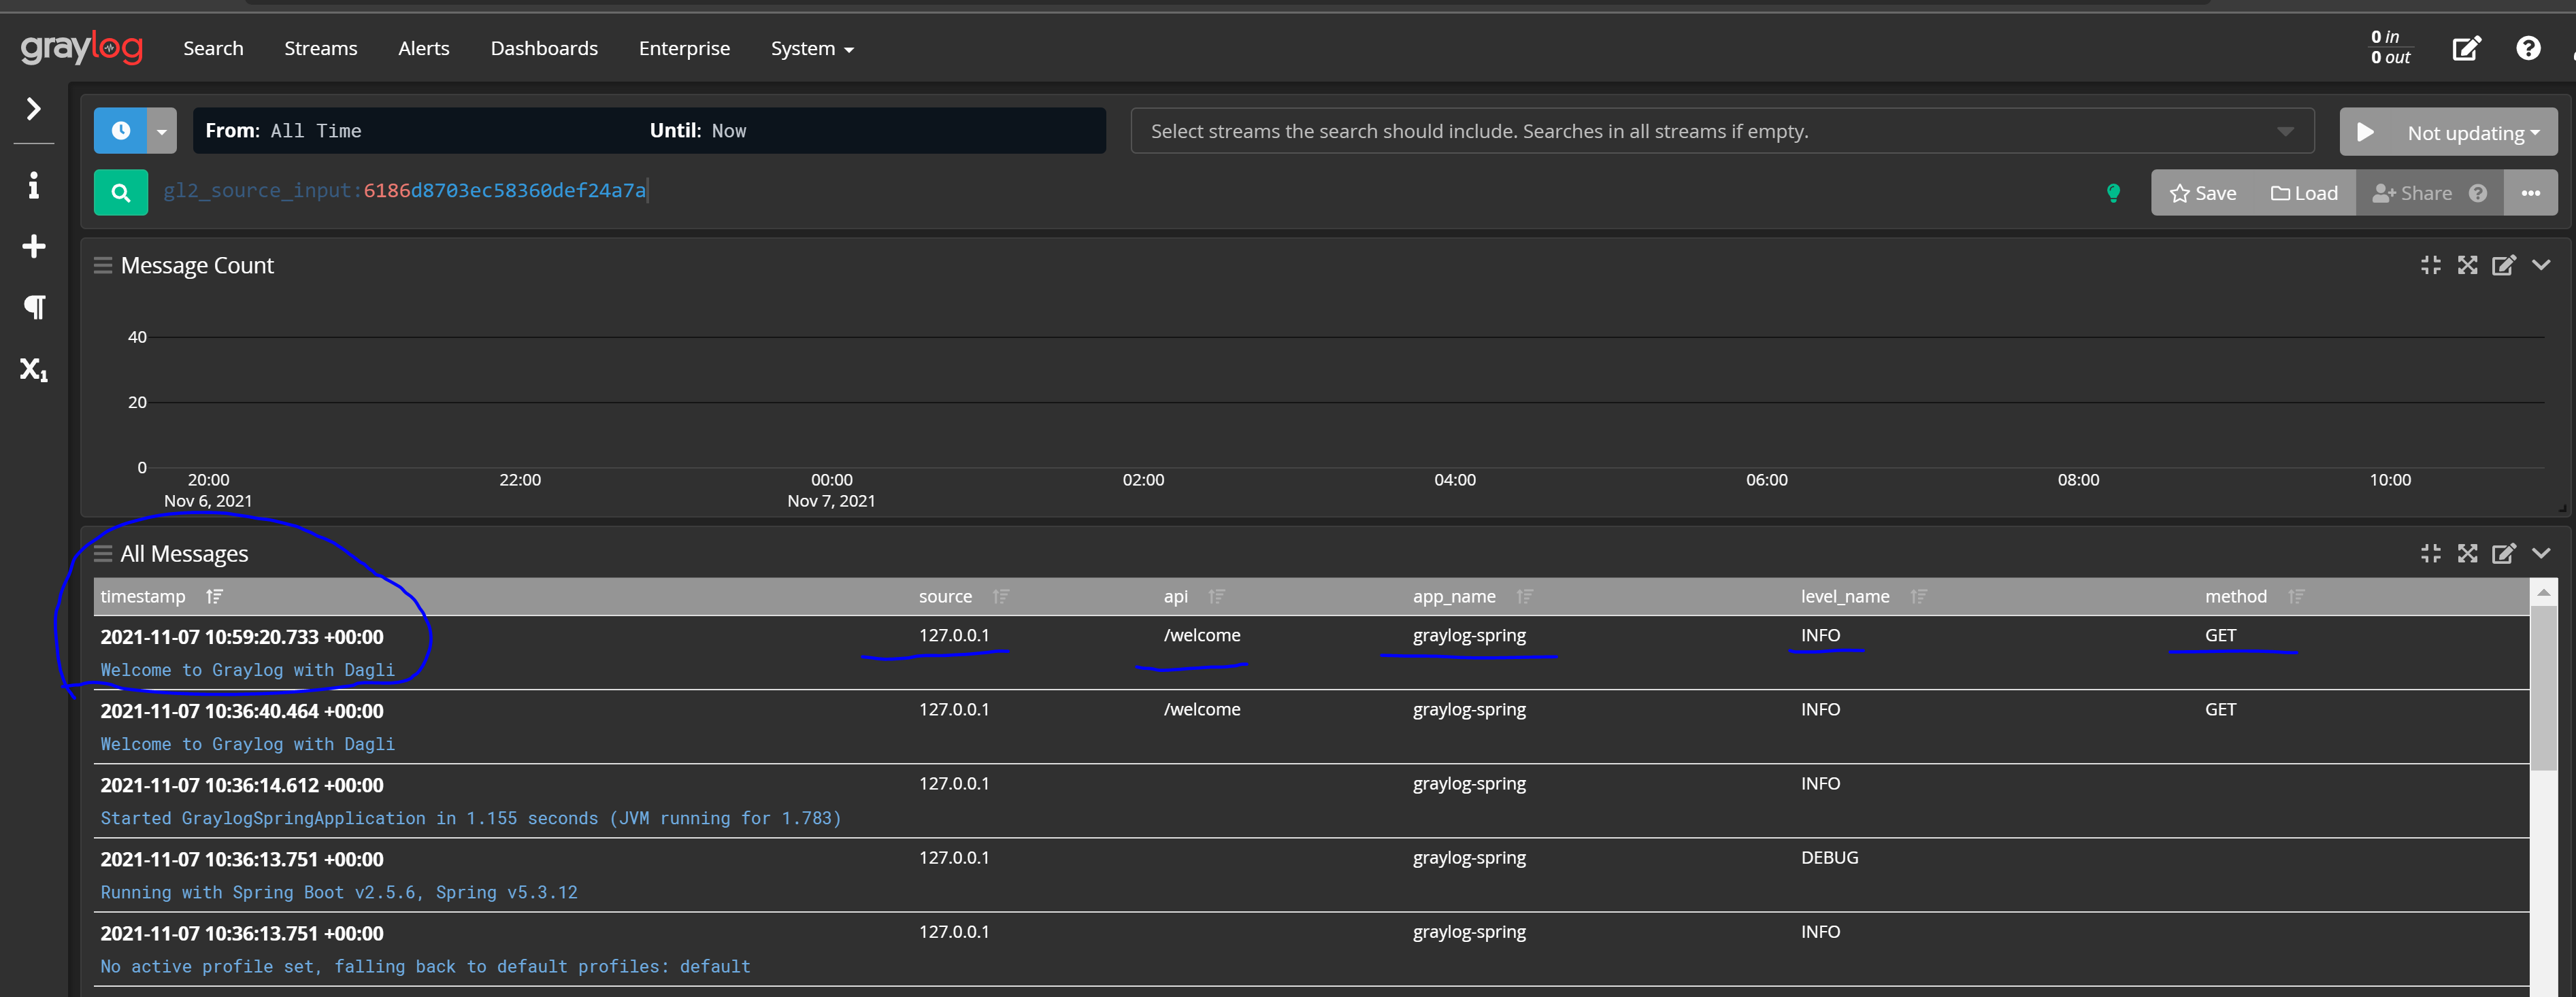Screen dimensions: 2576x997
Task: Open the sidebar fields X1 icon
Action: 33,369
